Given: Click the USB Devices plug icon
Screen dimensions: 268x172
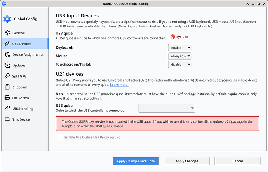Looking at the screenshot, I should (x=7, y=44).
